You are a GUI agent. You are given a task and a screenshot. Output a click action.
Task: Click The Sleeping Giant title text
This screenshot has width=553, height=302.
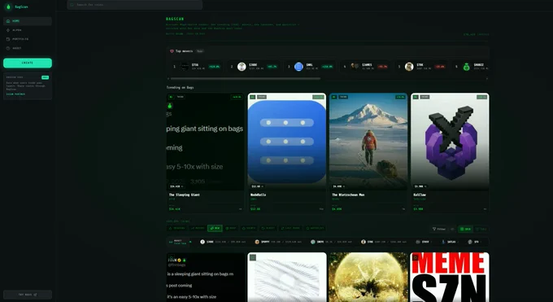coord(184,195)
